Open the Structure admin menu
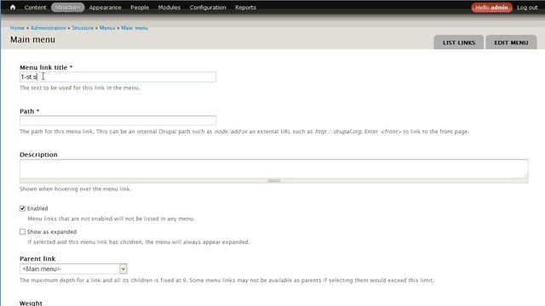This screenshot has width=545, height=306. (x=68, y=8)
